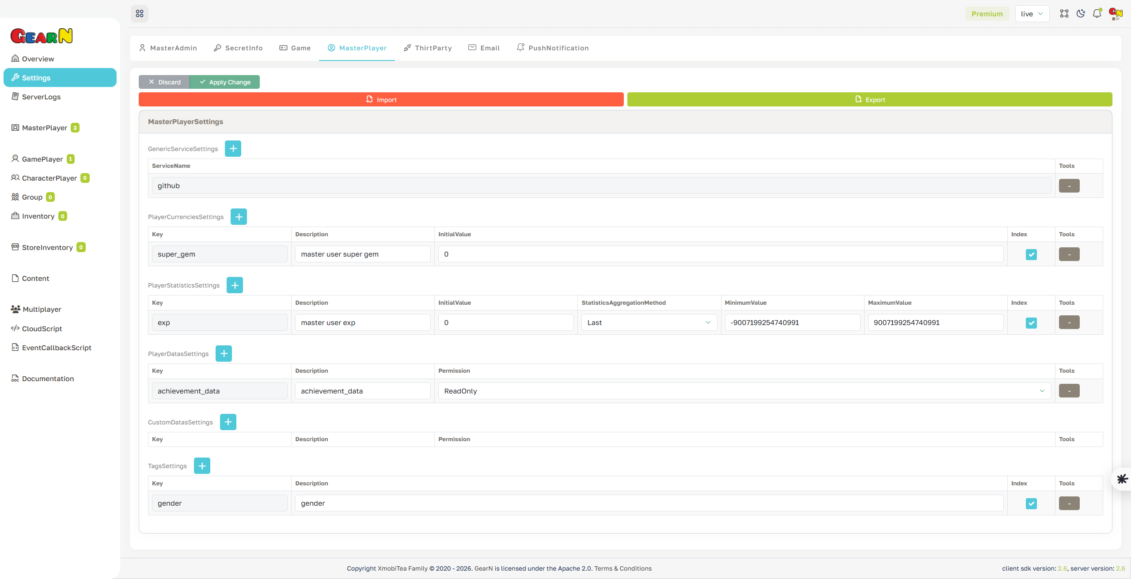Open the StatisticsAggregationMethod dropdown showing Last
Image resolution: width=1131 pixels, height=579 pixels.
(648, 322)
